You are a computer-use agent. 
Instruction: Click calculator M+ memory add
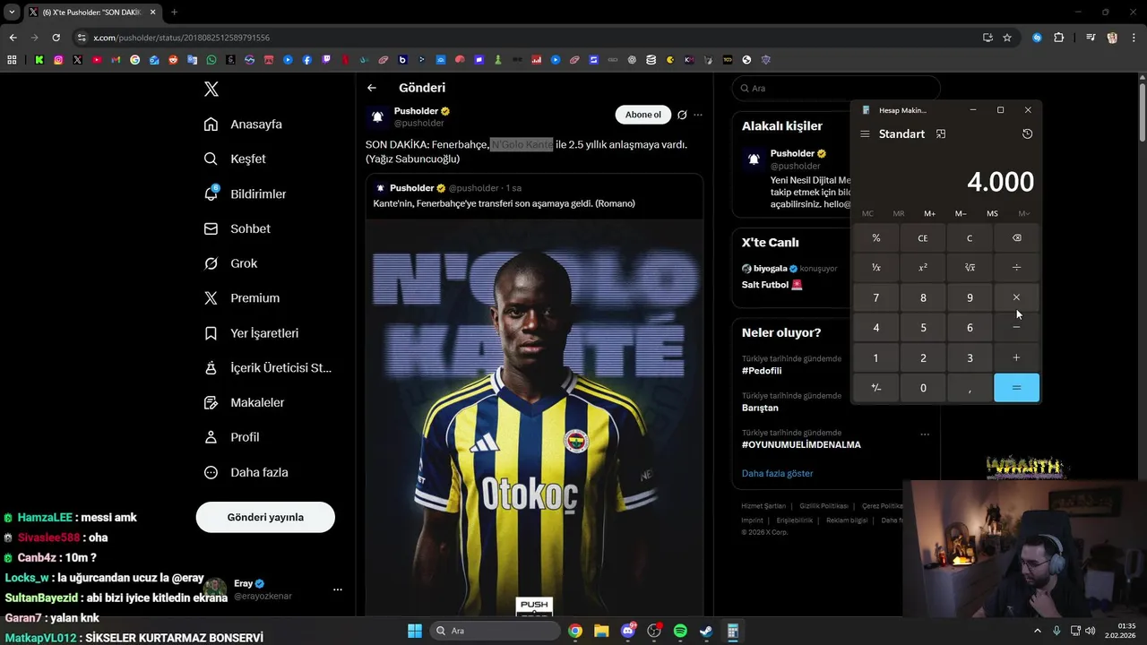point(929,213)
